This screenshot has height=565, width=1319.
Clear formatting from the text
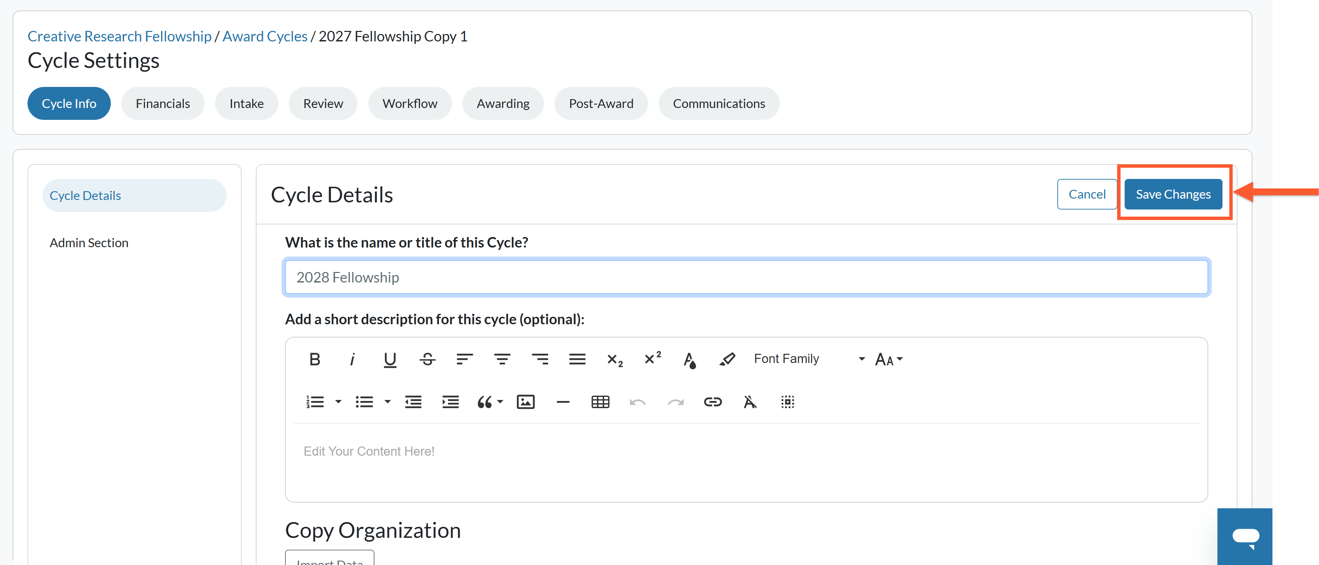click(x=750, y=402)
